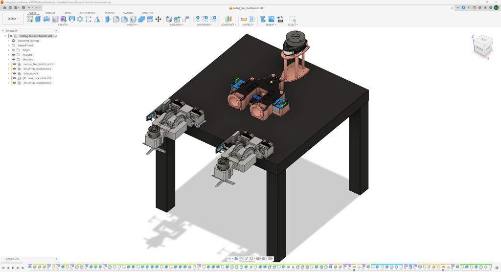Select the Move/Copy tool
This screenshot has height=272, width=501.
click(158, 19)
